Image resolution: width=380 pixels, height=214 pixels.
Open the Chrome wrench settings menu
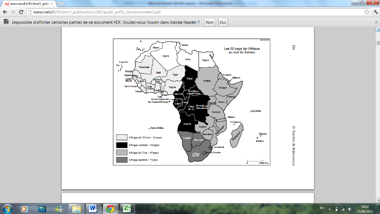click(374, 12)
